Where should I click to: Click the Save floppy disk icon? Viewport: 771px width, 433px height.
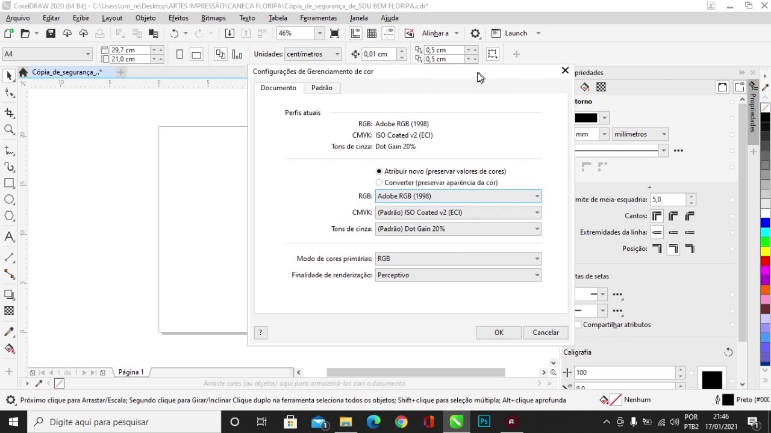pyautogui.click(x=51, y=33)
